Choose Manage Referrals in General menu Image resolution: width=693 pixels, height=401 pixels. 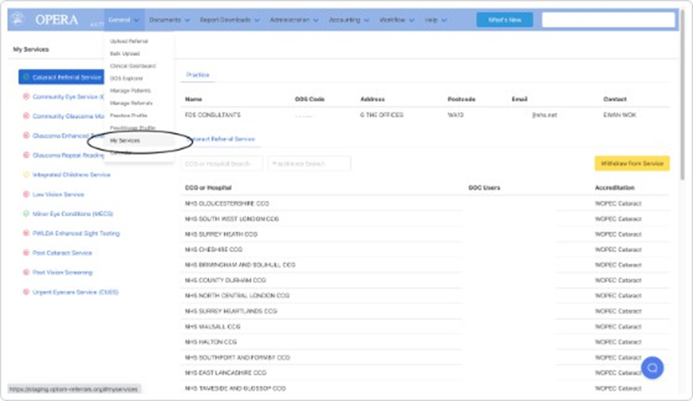131,103
